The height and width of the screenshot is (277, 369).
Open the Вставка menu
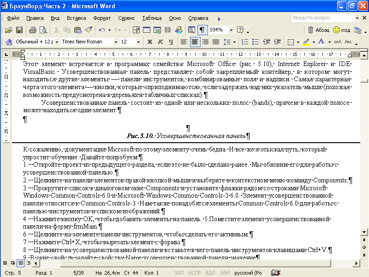[76, 18]
